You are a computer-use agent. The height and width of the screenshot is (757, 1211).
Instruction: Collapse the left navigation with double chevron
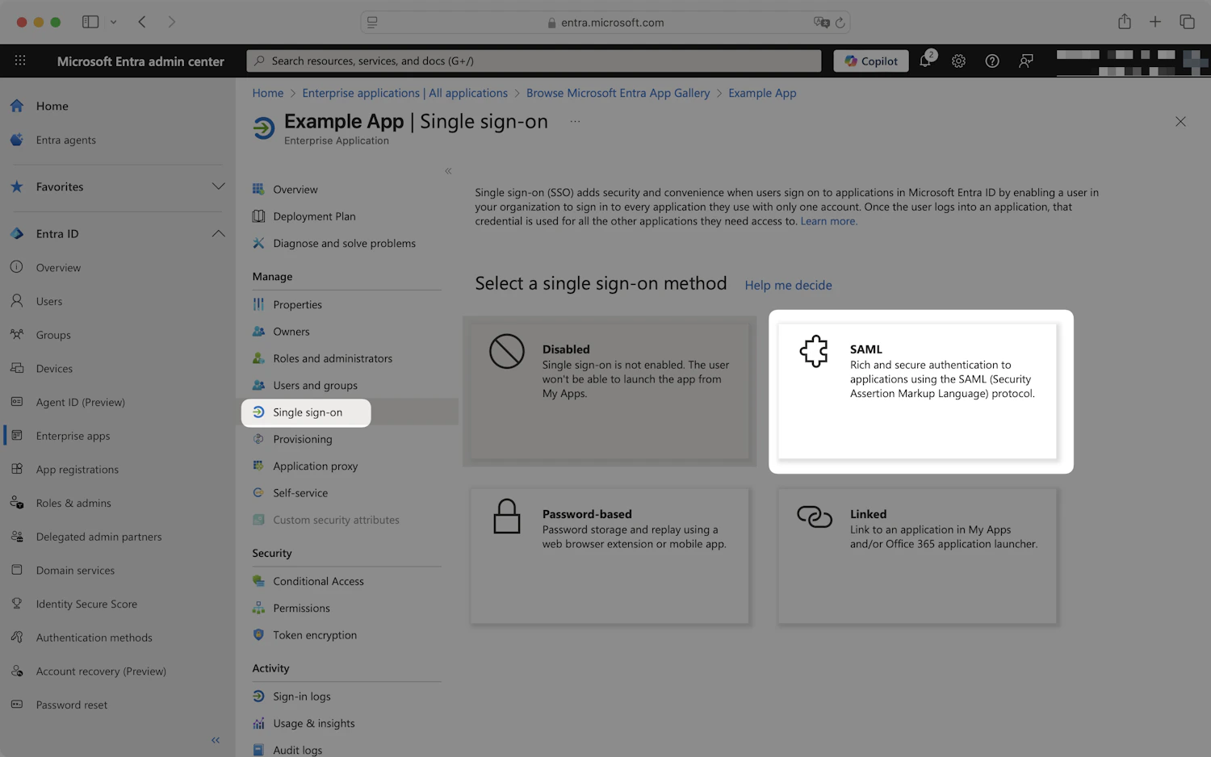pyautogui.click(x=216, y=740)
